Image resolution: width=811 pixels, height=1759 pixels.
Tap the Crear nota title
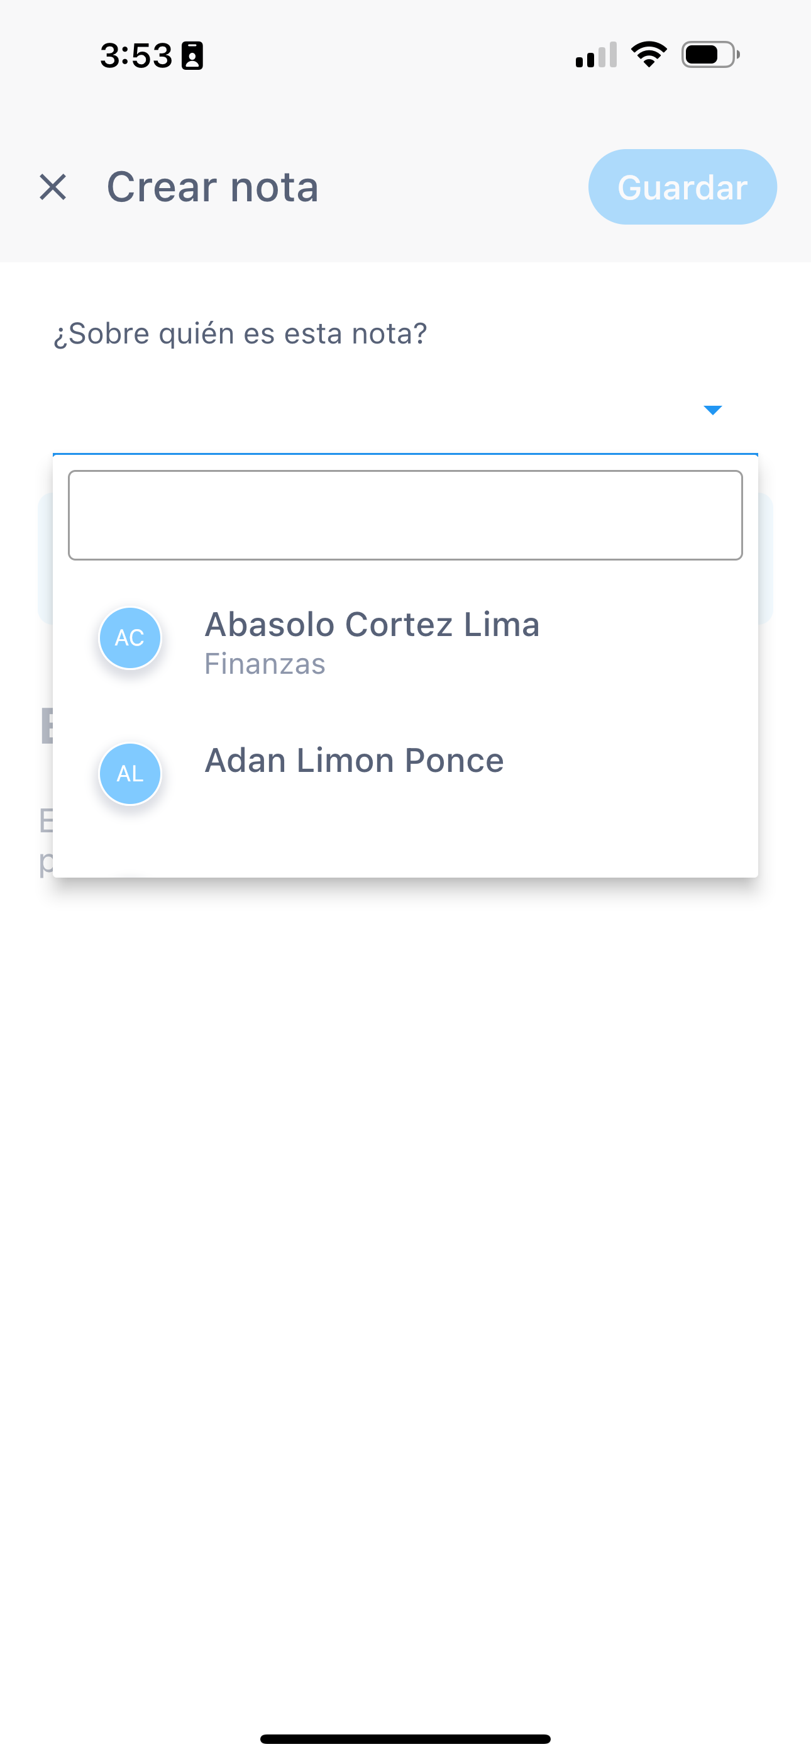click(212, 187)
